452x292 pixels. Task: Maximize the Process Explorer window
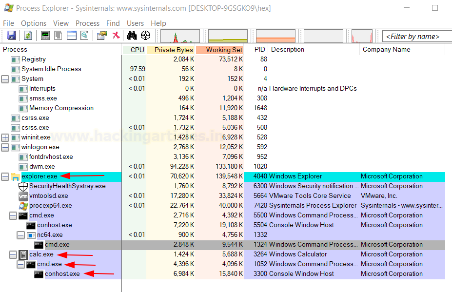click(x=435, y=8)
